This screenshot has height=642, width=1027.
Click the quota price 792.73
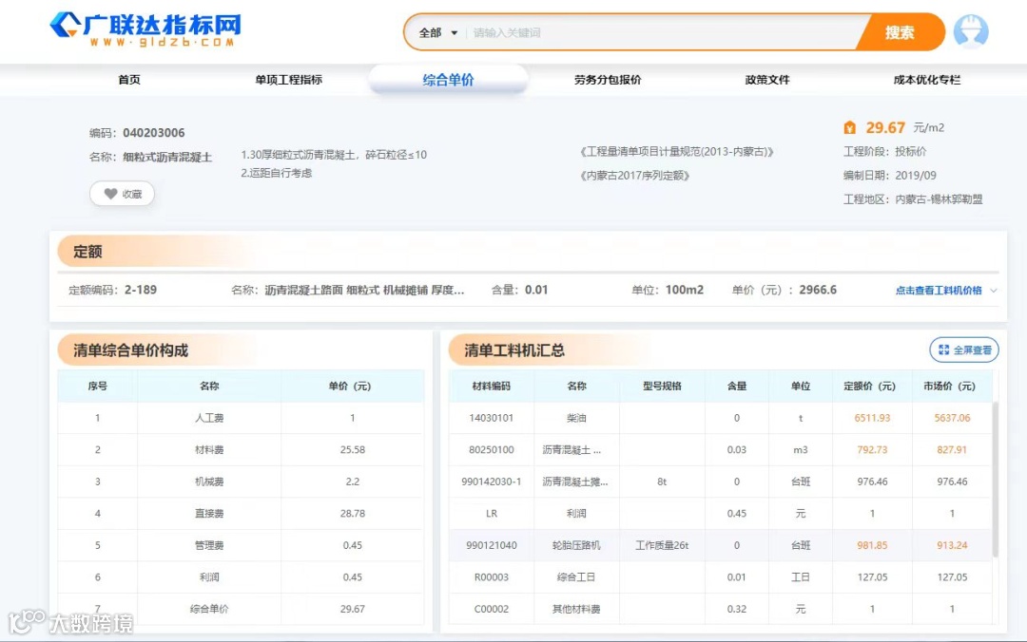click(872, 449)
